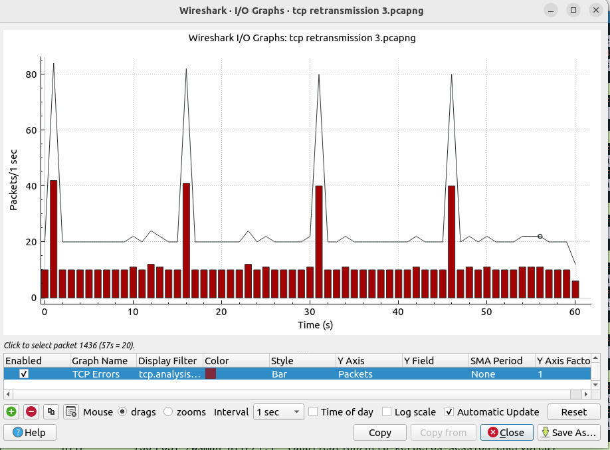Screen dimensions: 610x450
Task: Open the Interval 1 sec dropdown
Action: pos(278,412)
